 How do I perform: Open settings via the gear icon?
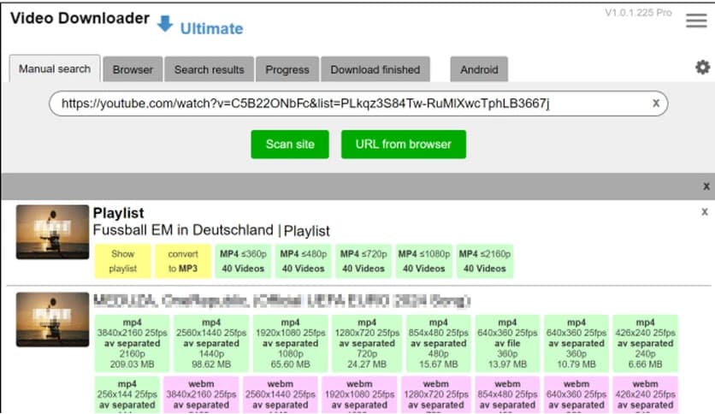[x=702, y=68]
